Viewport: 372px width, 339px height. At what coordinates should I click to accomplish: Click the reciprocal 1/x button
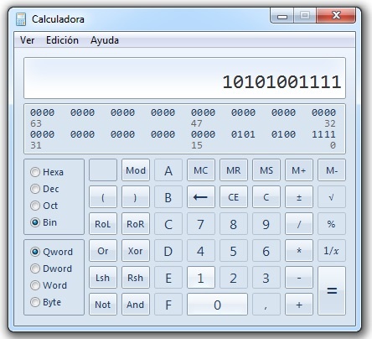[x=332, y=251]
